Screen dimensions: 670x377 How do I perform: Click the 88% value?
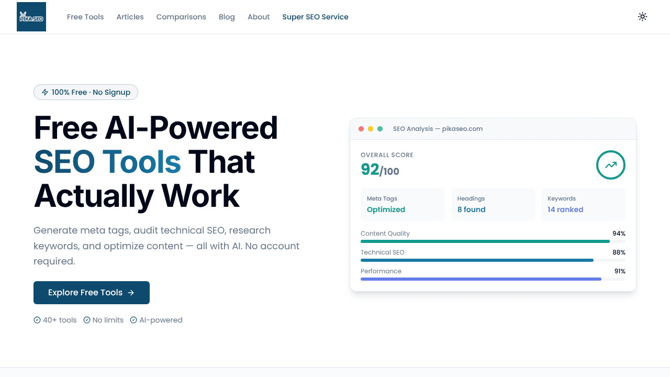click(x=619, y=252)
